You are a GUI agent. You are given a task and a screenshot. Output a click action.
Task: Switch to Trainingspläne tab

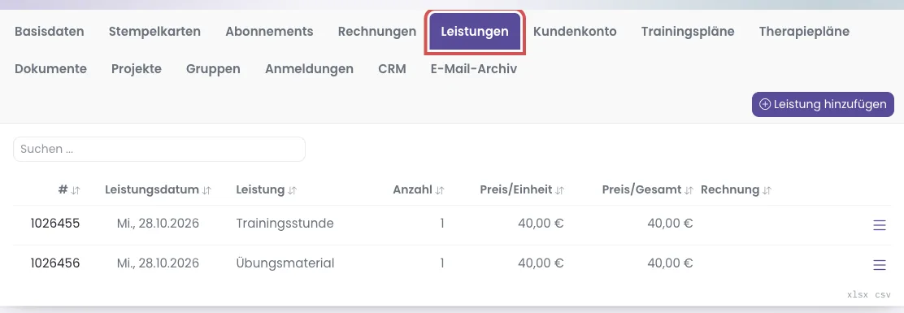688,32
